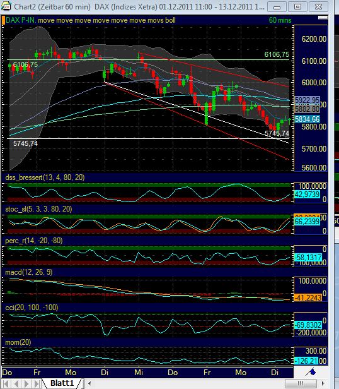Click the 5745,74 label near latest candles
Viewport: 339px width, 389px height.
tap(277, 133)
